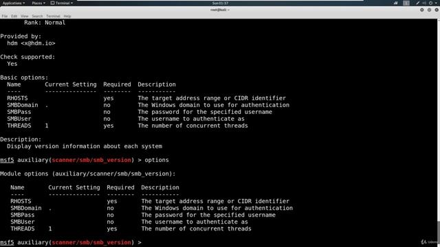Screen dimensions: 440x247
Task: Click SMBPass in Basic options table
Action: (x=19, y=112)
